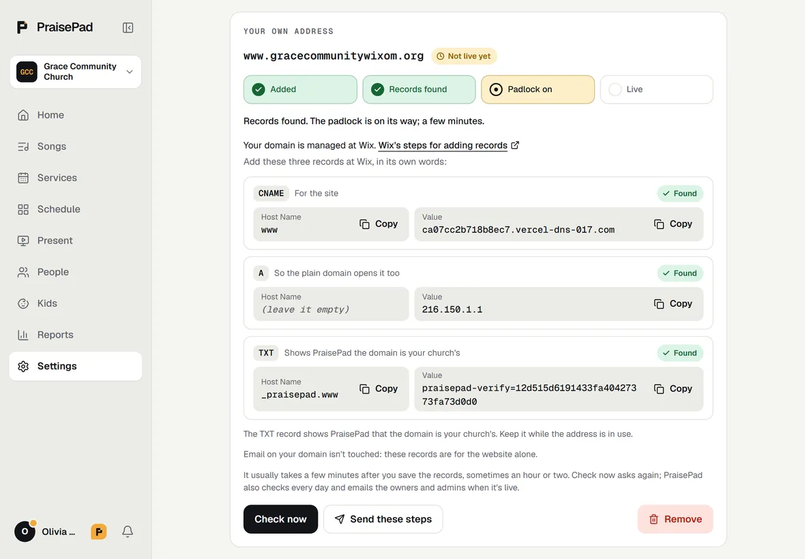Select the Padlock on progress step
This screenshot has height=559, width=805.
click(x=538, y=89)
